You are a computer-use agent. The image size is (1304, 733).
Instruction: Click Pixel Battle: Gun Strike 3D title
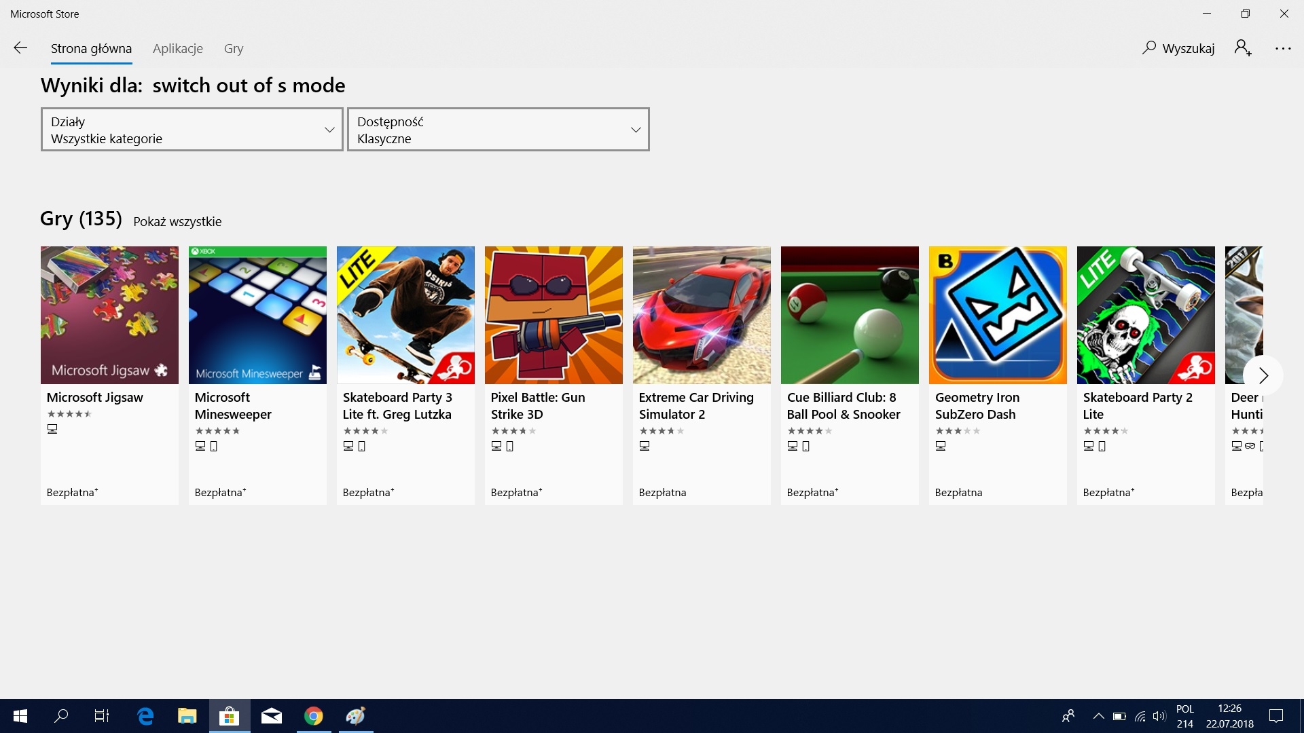tap(538, 406)
